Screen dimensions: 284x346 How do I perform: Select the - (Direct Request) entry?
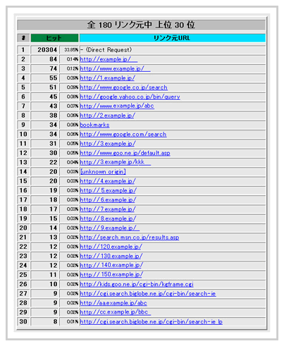tap(106, 50)
